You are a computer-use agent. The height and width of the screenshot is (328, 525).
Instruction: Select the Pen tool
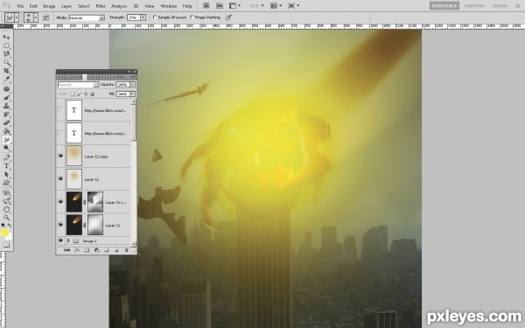click(6, 157)
